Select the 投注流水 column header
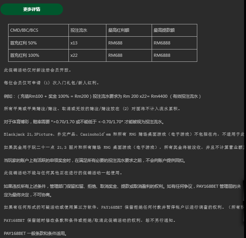Image resolution: width=246 pixels, height=238 pixels. pyautogui.click(x=87, y=30)
